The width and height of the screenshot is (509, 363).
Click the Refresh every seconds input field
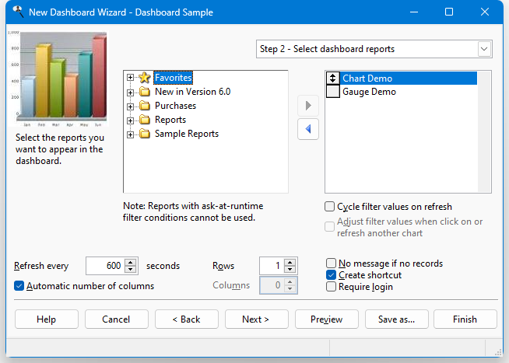click(104, 266)
